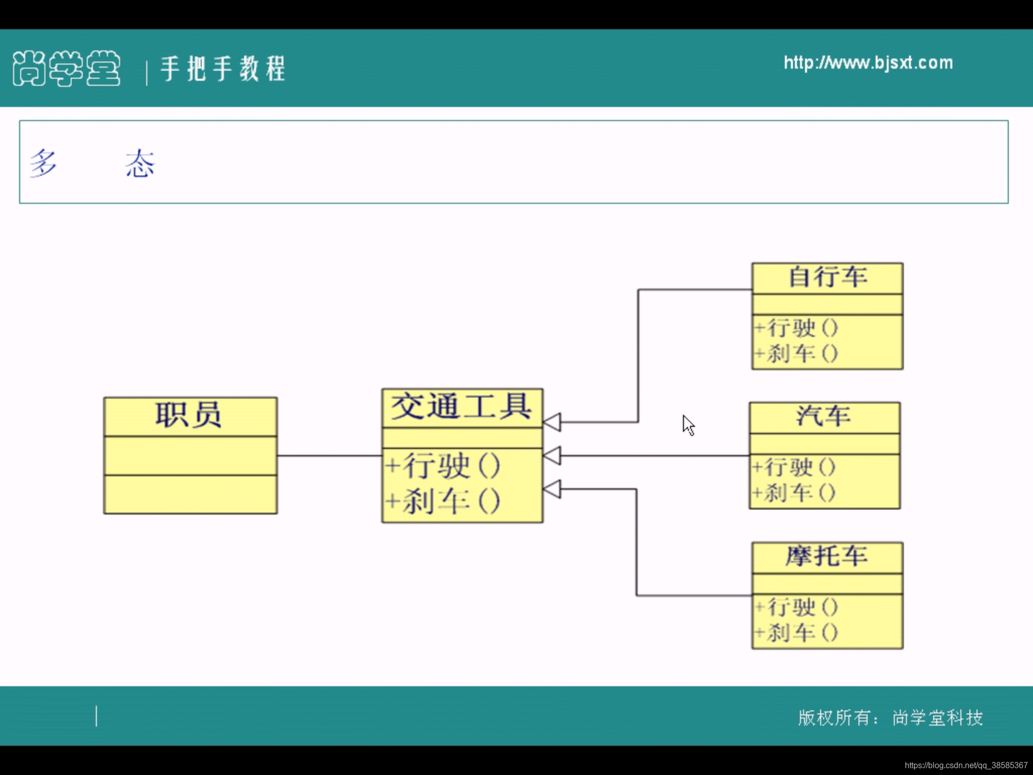The height and width of the screenshot is (775, 1033).
Task: Click top inheritance arrowhead on 交通工具
Action: (552, 422)
